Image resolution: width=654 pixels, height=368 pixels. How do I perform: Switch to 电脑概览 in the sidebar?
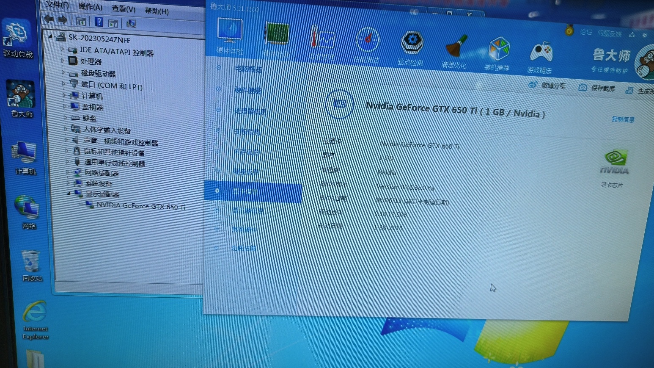click(248, 69)
